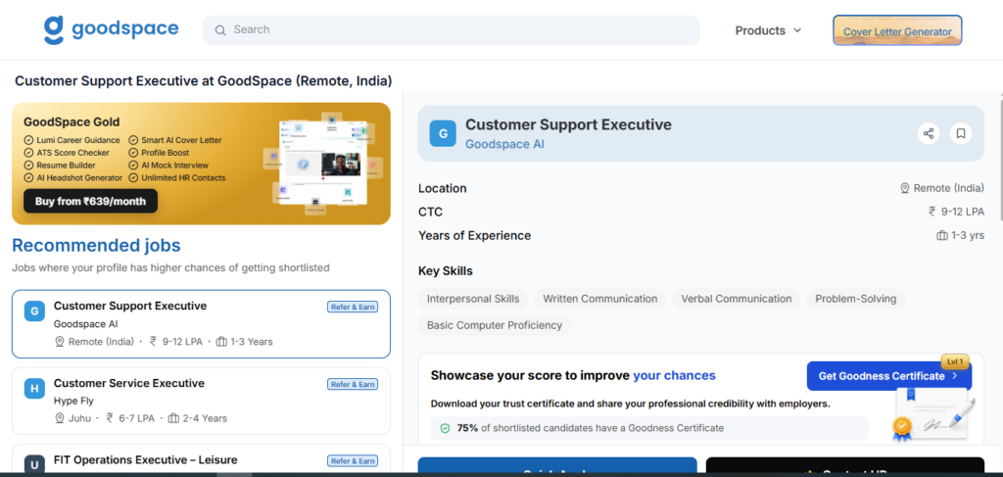Click the goodspace logo
This screenshot has height=477, width=1003.
[x=112, y=30]
